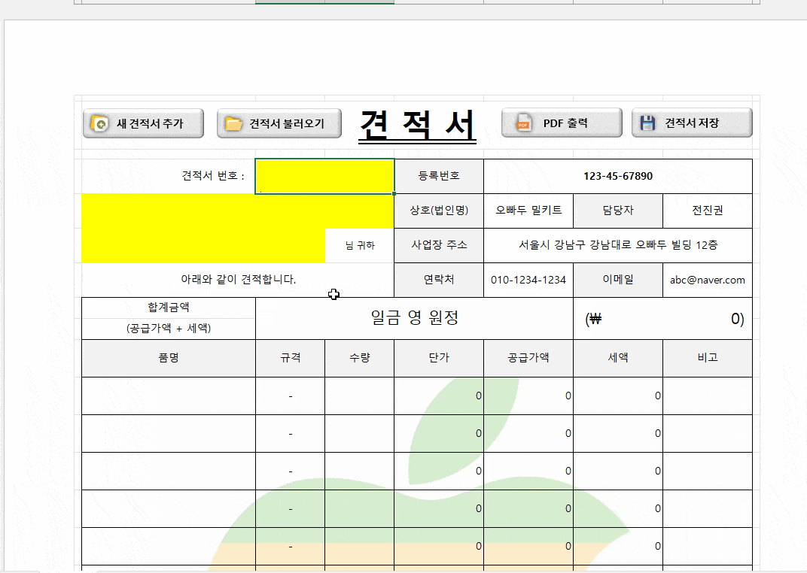Click the open-folder icon for 견적서 불러오기
807x573 pixels.
click(233, 124)
